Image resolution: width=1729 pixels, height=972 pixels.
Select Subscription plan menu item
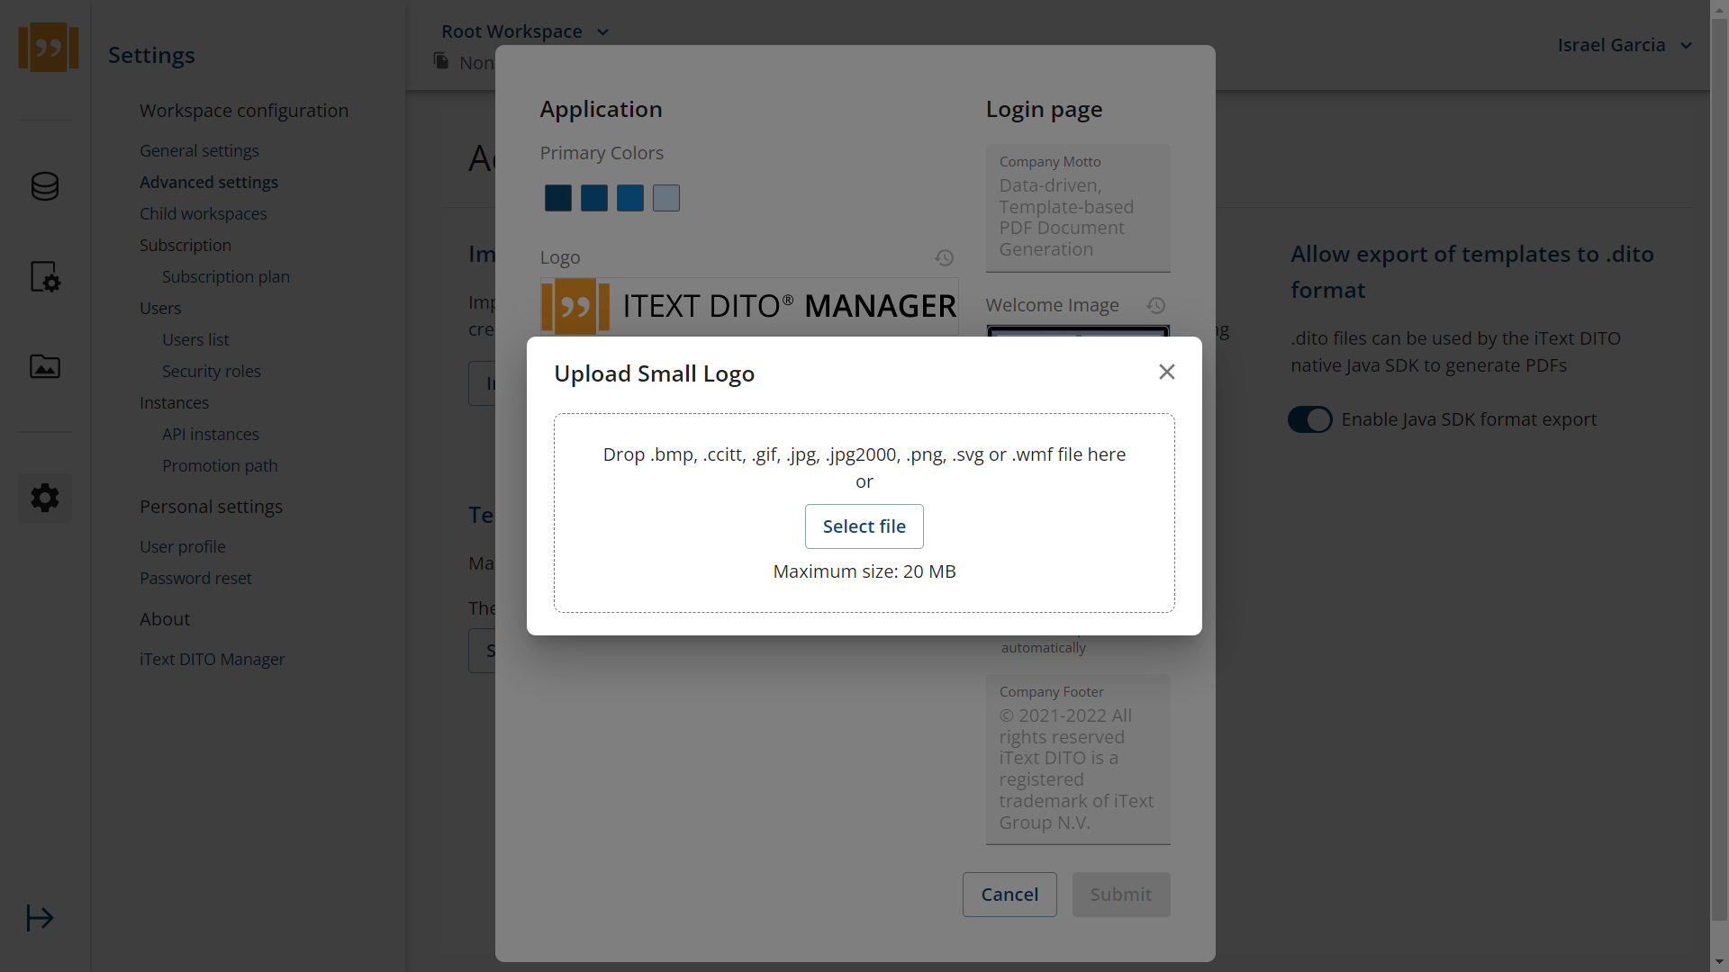click(x=226, y=275)
